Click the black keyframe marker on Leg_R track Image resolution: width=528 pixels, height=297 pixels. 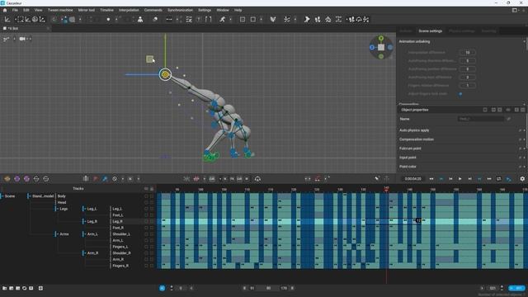(x=418, y=220)
